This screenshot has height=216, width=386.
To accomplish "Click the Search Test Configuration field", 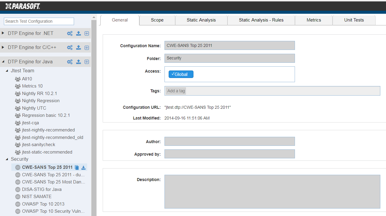I will 39,21.
